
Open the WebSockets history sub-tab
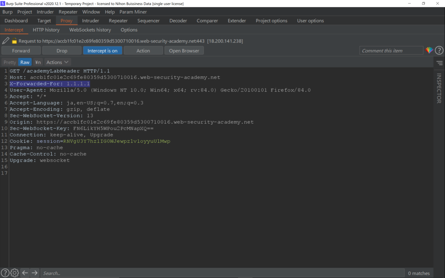click(90, 30)
